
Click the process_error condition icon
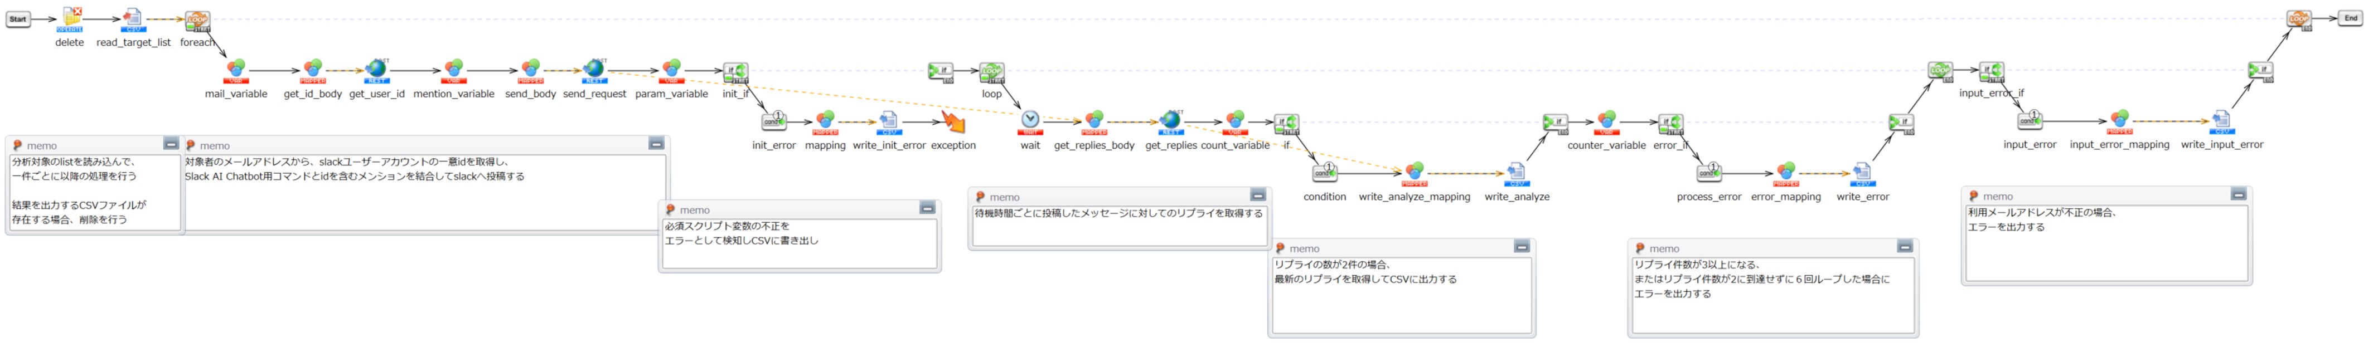(1709, 173)
